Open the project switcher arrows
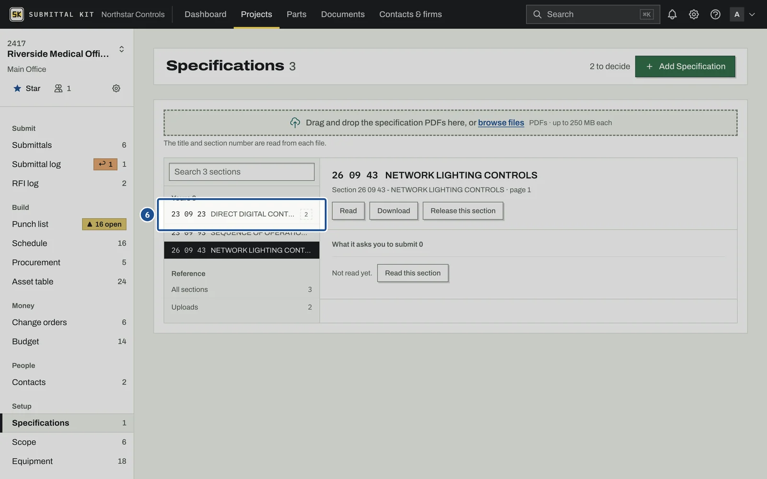767x479 pixels. [x=122, y=49]
